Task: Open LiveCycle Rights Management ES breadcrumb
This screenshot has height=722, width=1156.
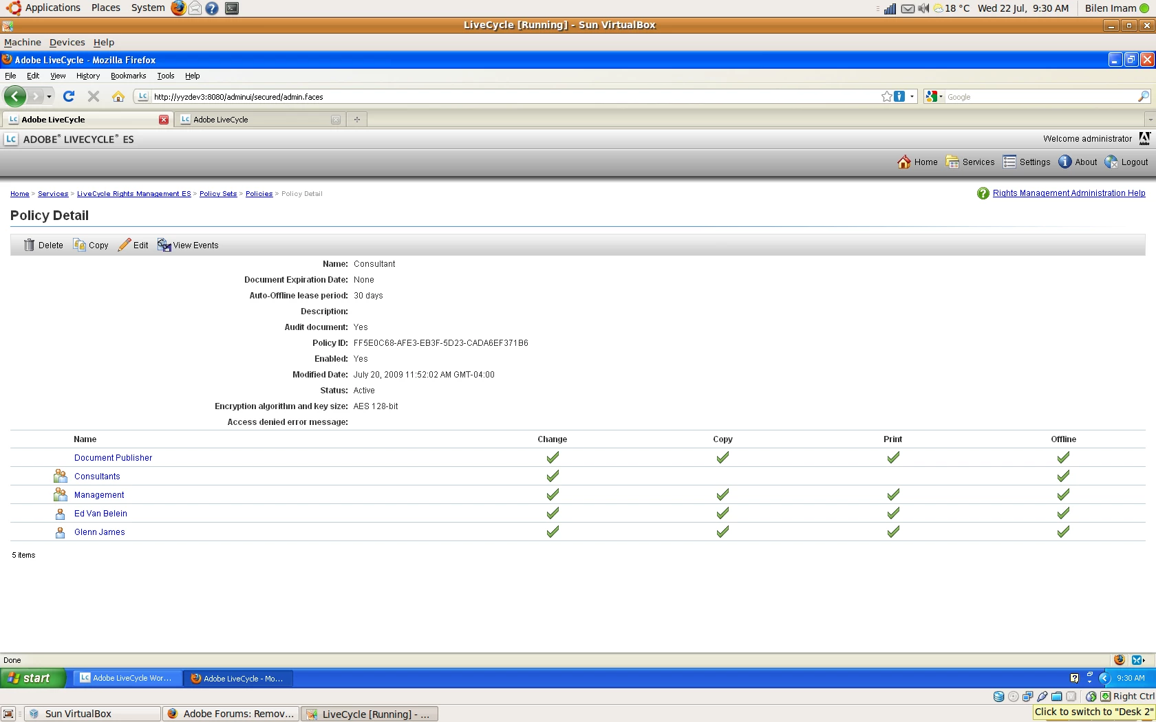Action: pos(134,194)
